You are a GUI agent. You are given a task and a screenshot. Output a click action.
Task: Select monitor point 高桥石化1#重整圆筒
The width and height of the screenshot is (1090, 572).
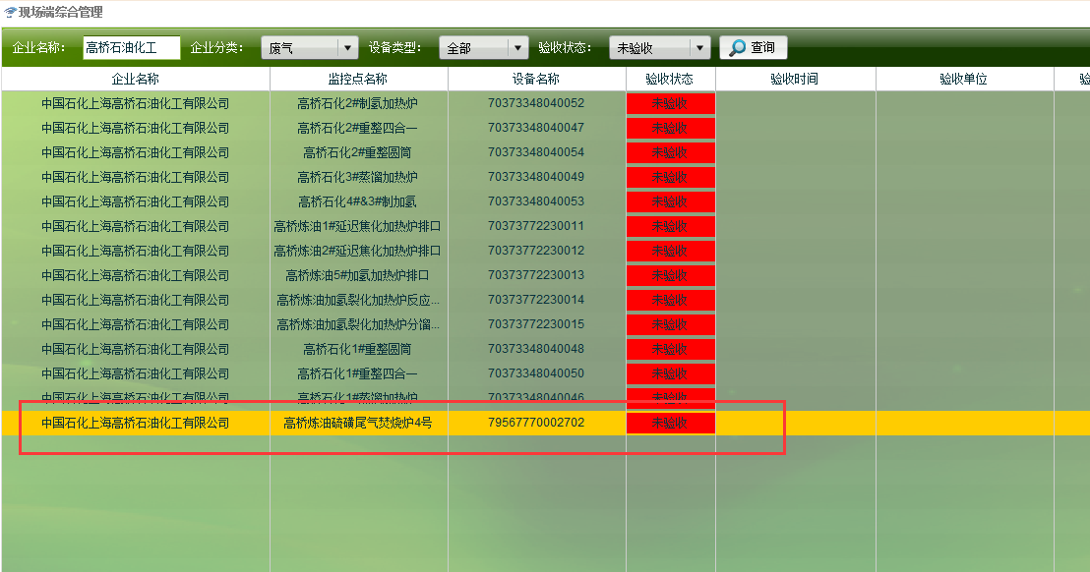358,349
